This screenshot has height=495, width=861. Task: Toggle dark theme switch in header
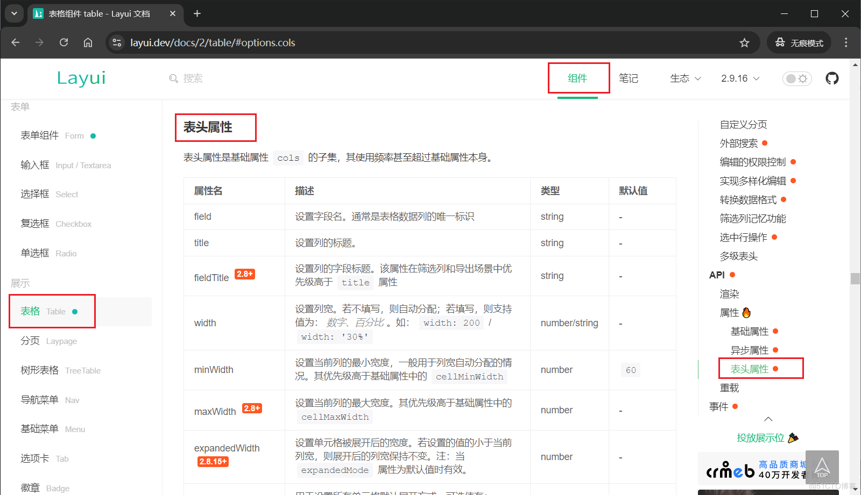(797, 78)
